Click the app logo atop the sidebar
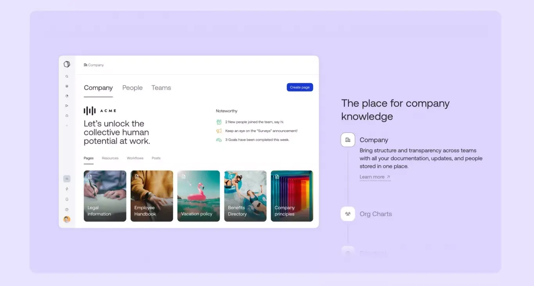534x286 pixels. coord(67,64)
